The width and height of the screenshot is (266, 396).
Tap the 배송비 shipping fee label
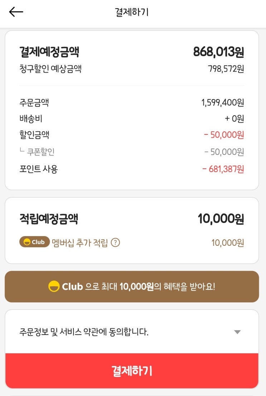pos(31,119)
